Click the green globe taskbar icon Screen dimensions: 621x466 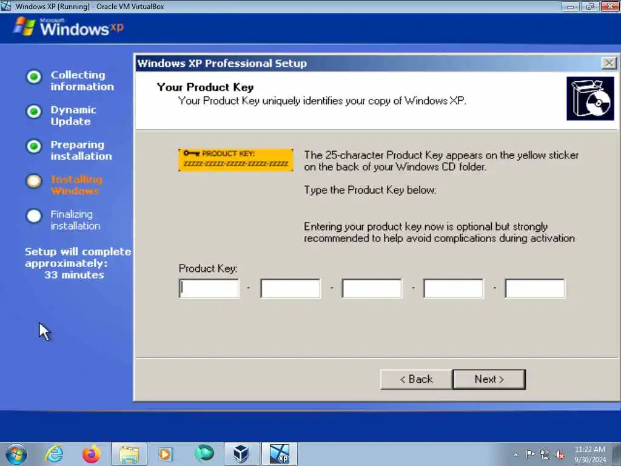point(204,453)
